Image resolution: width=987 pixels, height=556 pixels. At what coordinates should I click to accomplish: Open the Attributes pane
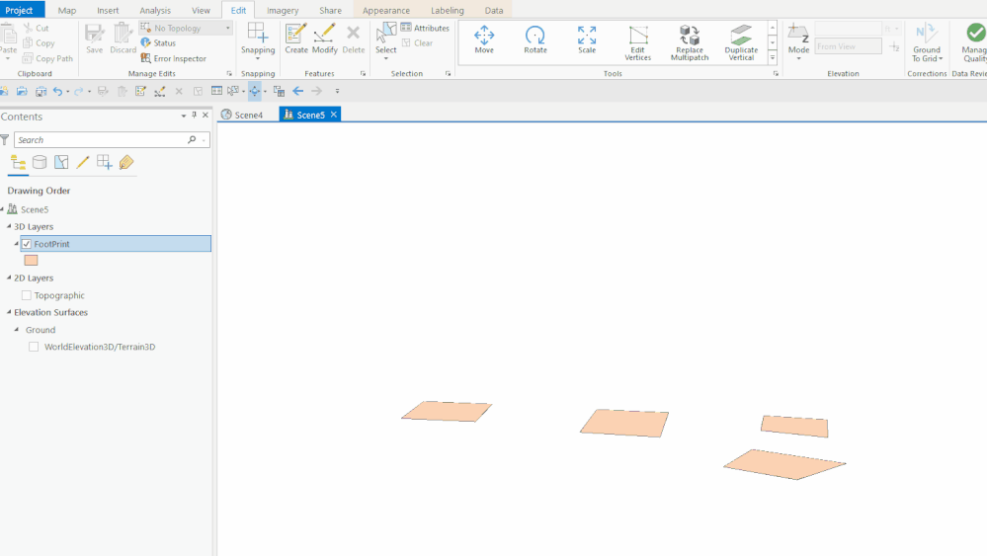pos(425,28)
